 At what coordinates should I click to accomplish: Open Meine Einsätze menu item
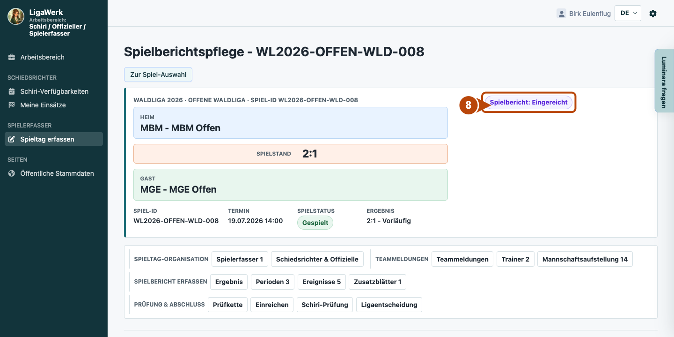54,105
